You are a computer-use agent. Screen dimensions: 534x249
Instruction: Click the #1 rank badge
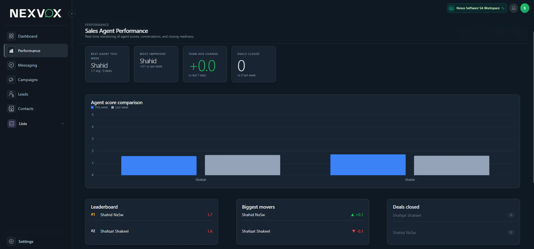point(93,214)
